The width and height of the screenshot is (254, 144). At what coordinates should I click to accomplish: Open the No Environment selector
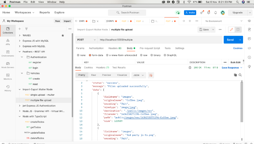(x=224, y=21)
